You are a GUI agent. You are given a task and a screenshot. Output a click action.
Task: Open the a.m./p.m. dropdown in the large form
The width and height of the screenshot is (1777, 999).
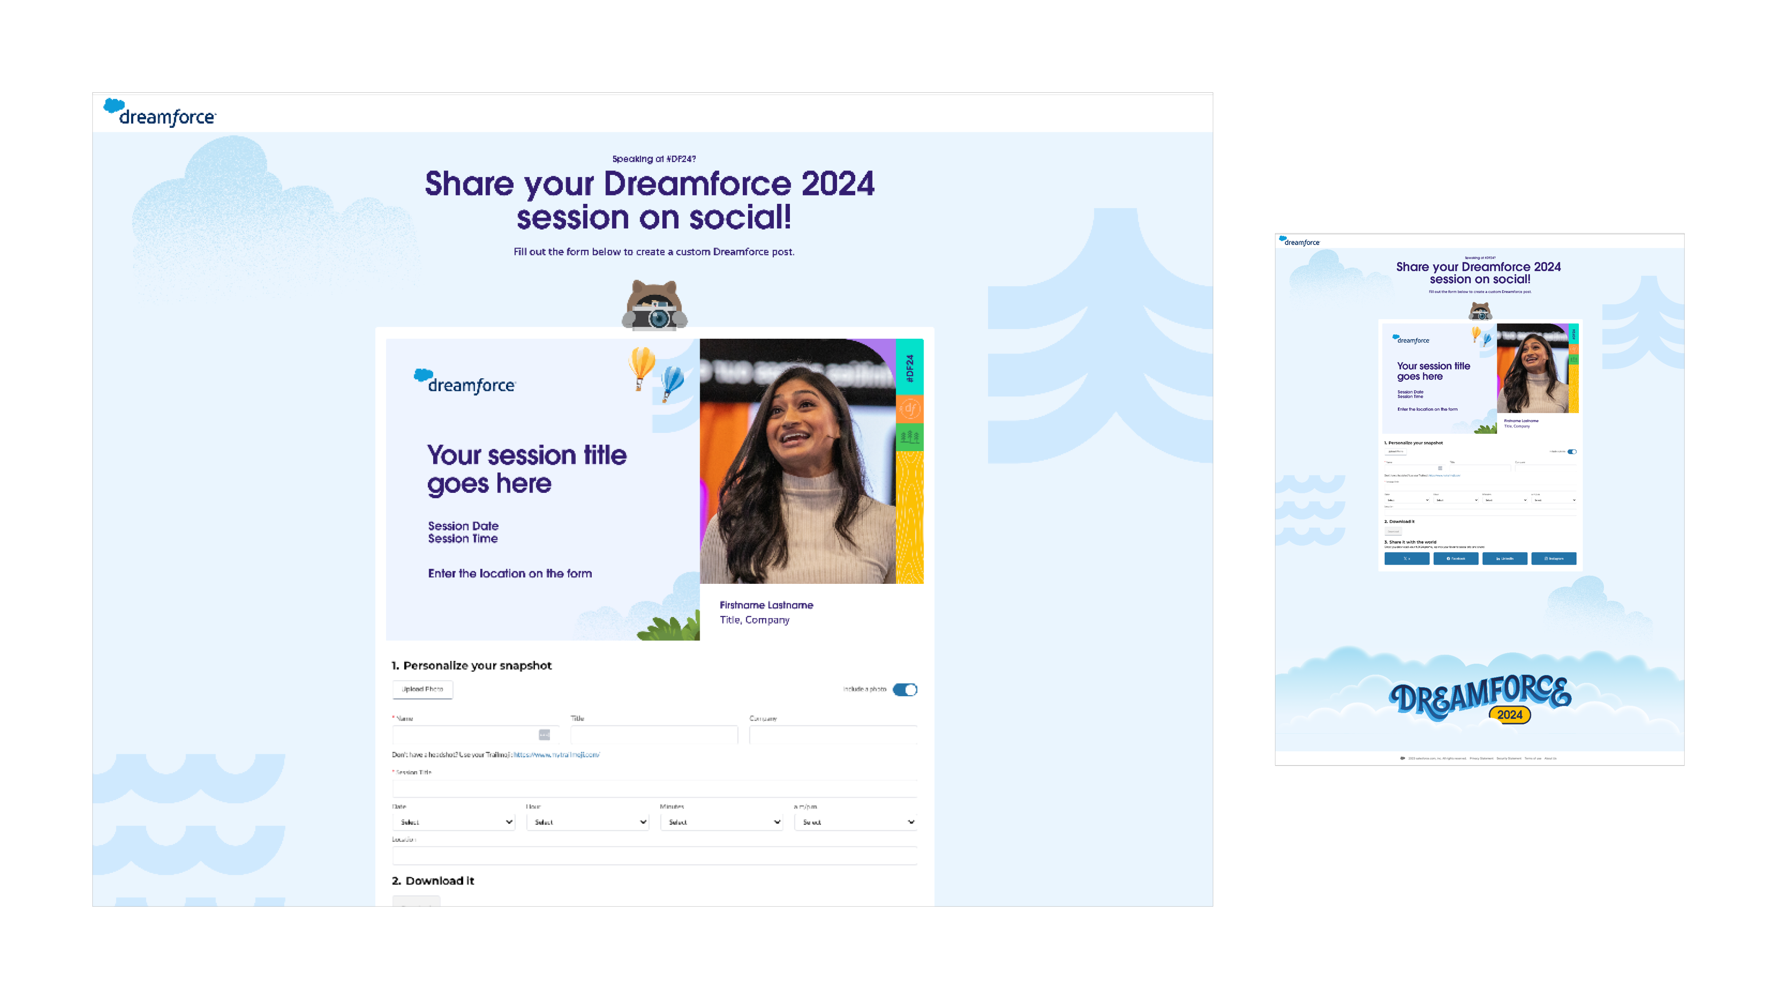855,822
